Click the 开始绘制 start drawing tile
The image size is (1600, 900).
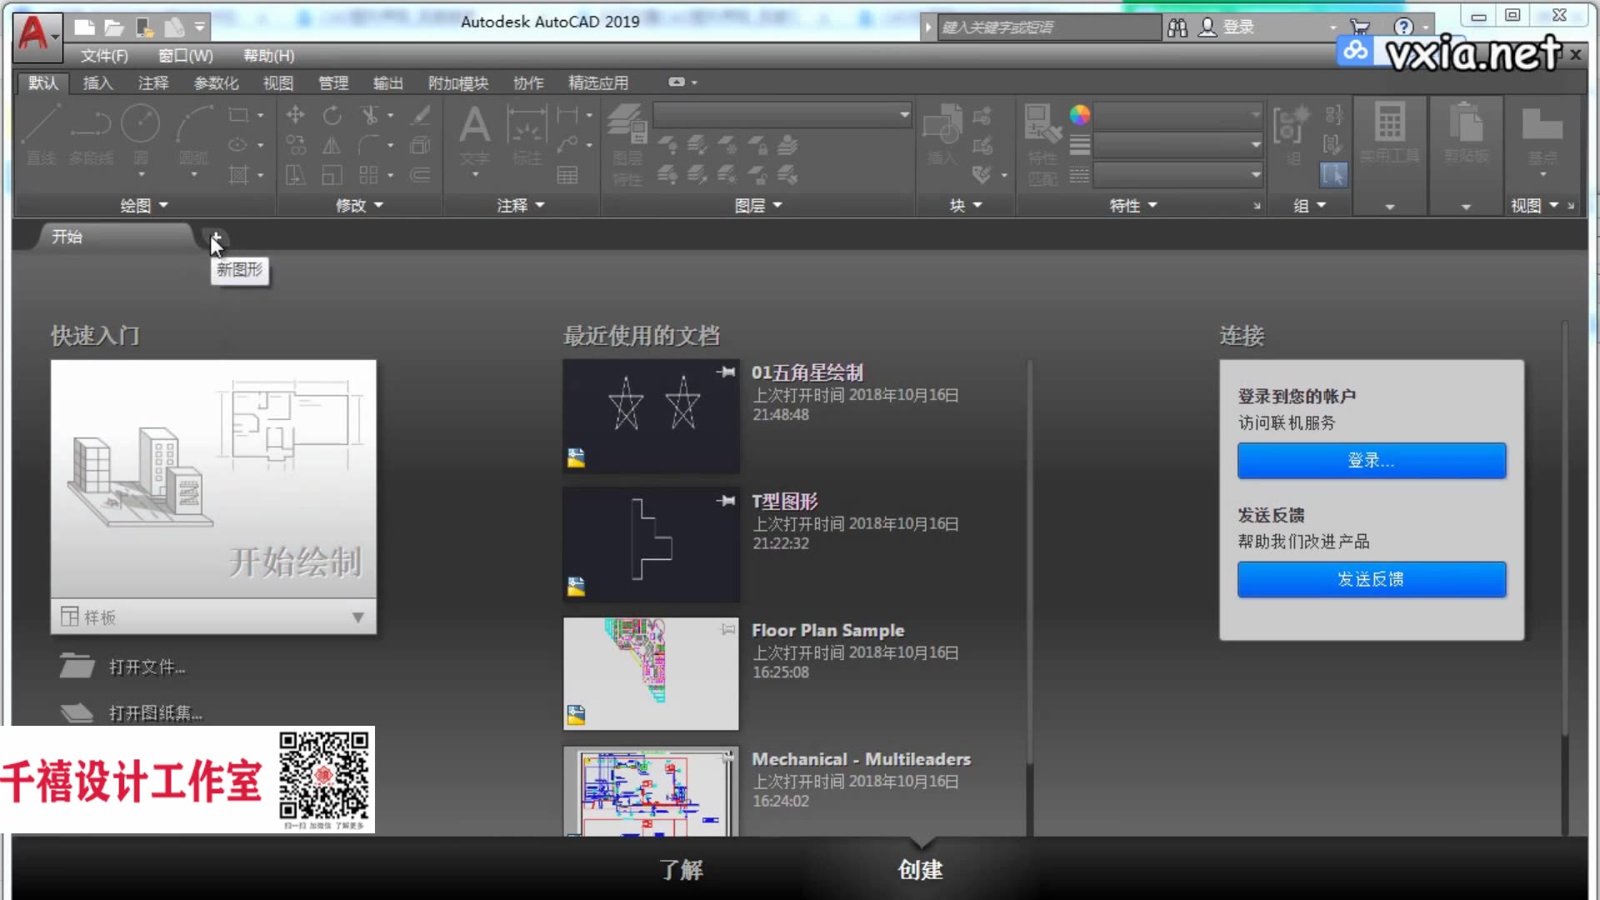pyautogui.click(x=213, y=478)
